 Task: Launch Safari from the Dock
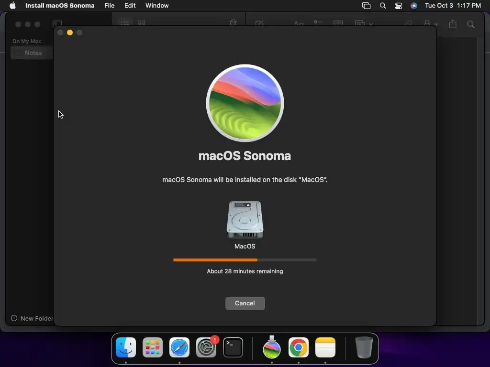pos(179,347)
